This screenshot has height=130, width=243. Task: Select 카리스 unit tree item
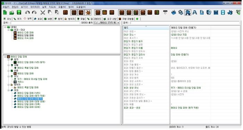[x=20, y=82]
